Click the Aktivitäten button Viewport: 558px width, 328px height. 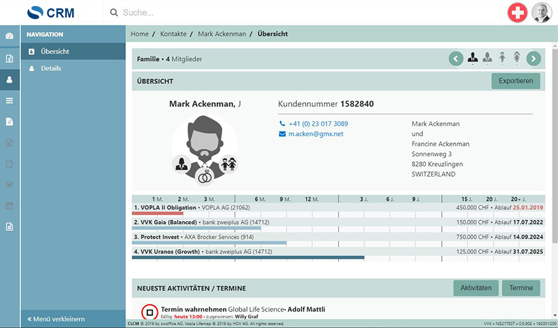point(476,288)
